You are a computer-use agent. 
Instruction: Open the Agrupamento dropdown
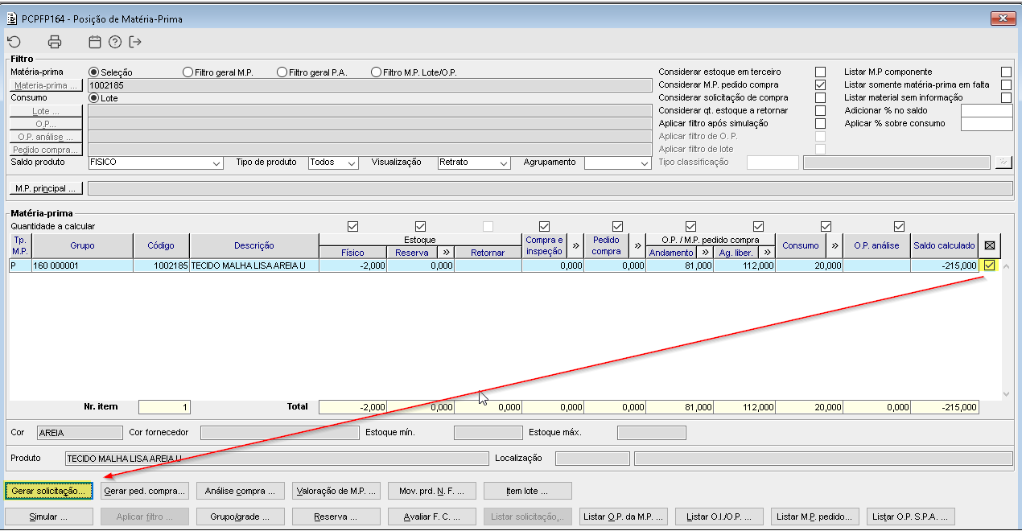(x=617, y=162)
